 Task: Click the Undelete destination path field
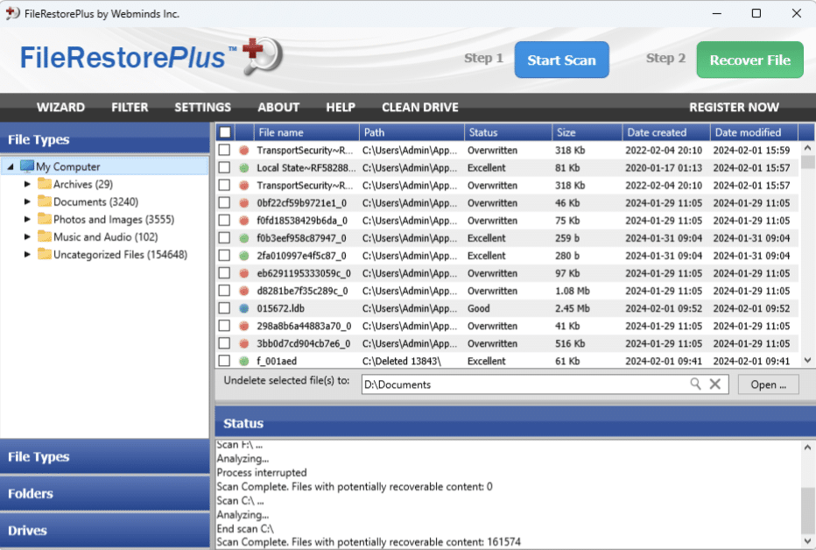click(525, 384)
